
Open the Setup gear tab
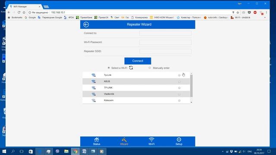(x=179, y=141)
